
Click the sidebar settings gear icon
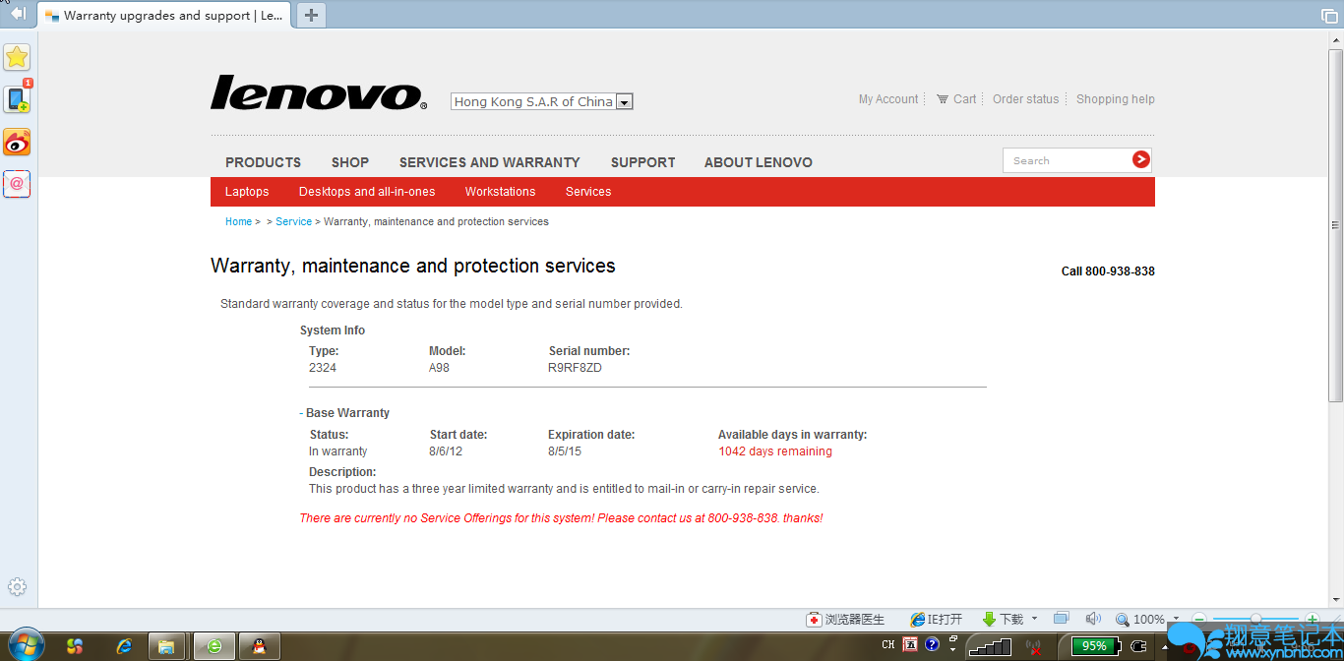17,587
